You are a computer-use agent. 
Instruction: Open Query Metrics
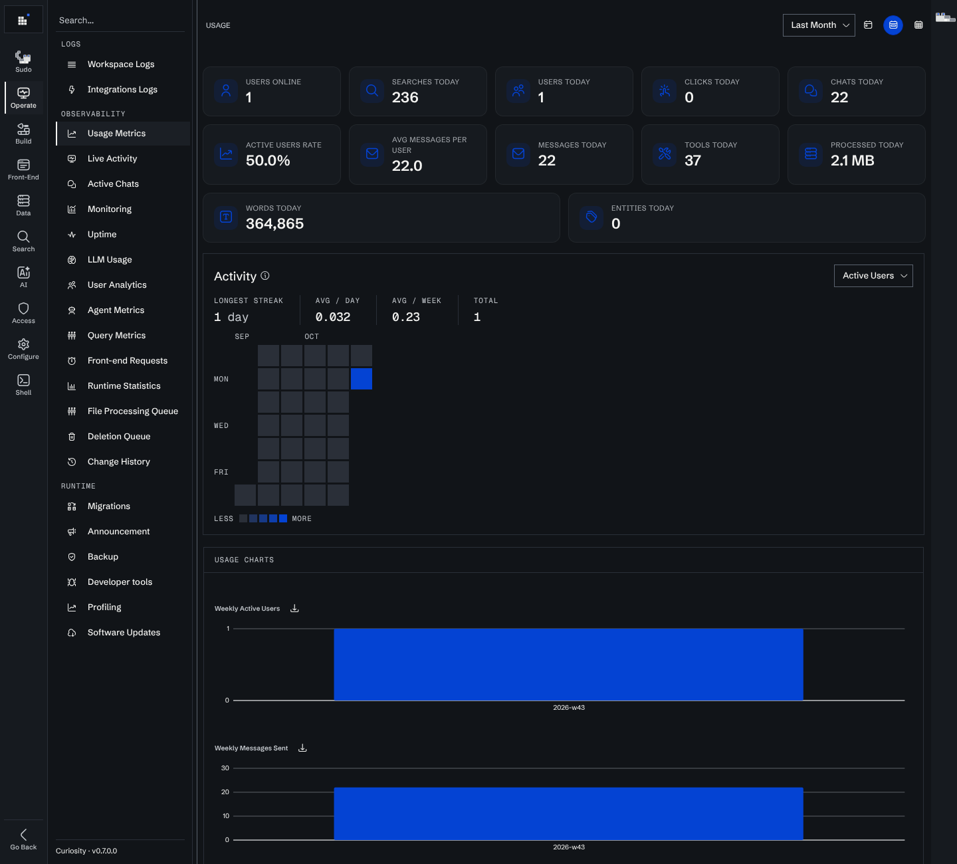point(123,335)
